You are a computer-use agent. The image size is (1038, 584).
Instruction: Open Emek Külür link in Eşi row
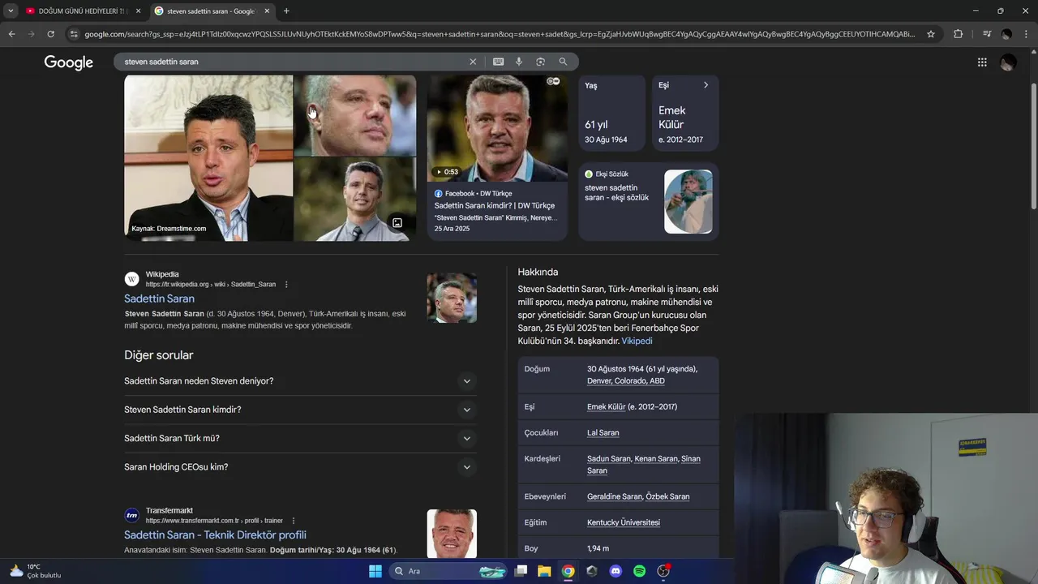(606, 407)
